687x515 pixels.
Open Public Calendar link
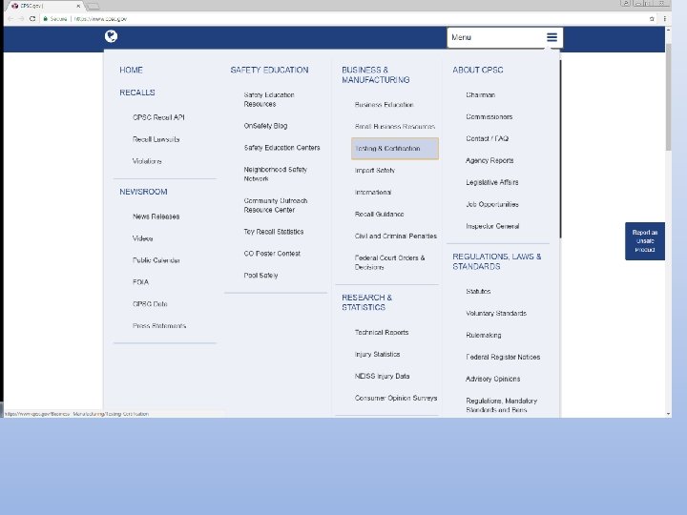click(156, 260)
